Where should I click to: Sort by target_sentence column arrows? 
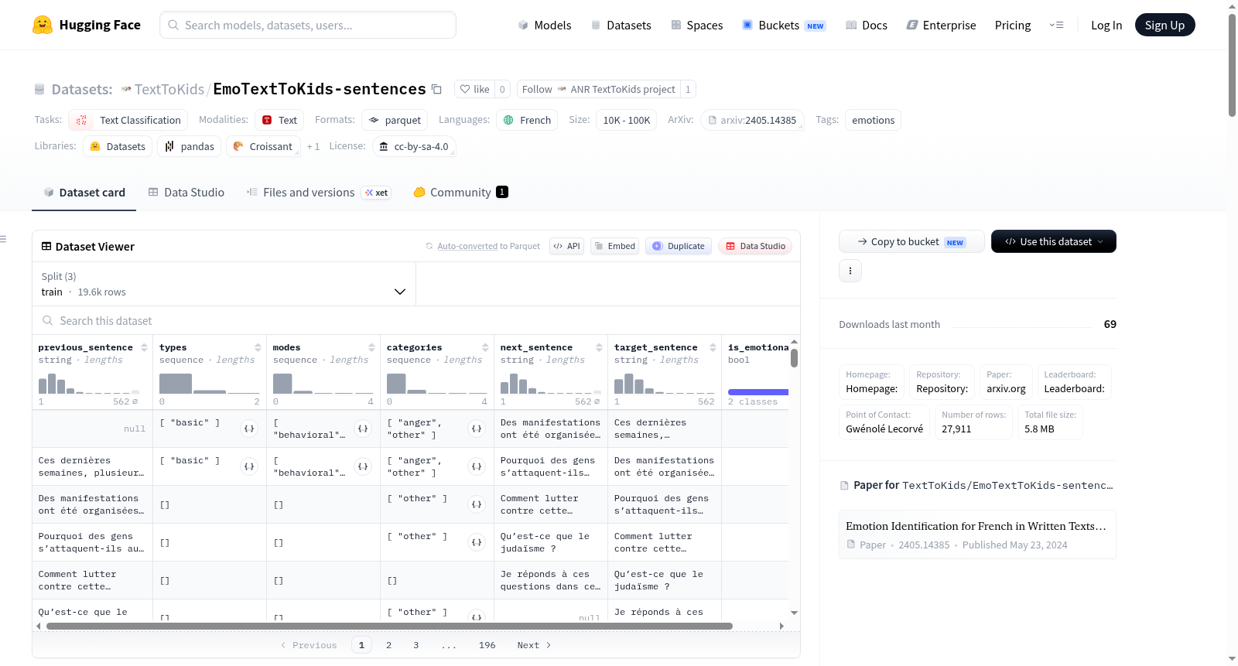tap(713, 347)
